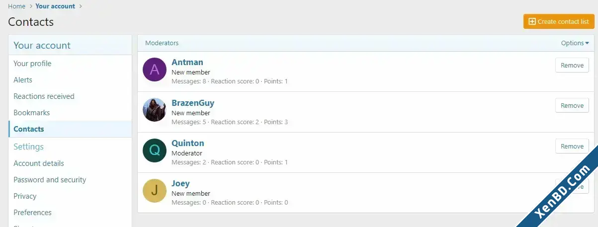Screen dimensions: 598x227
Task: Click plus icon on Create contact list
Action: point(532,21)
